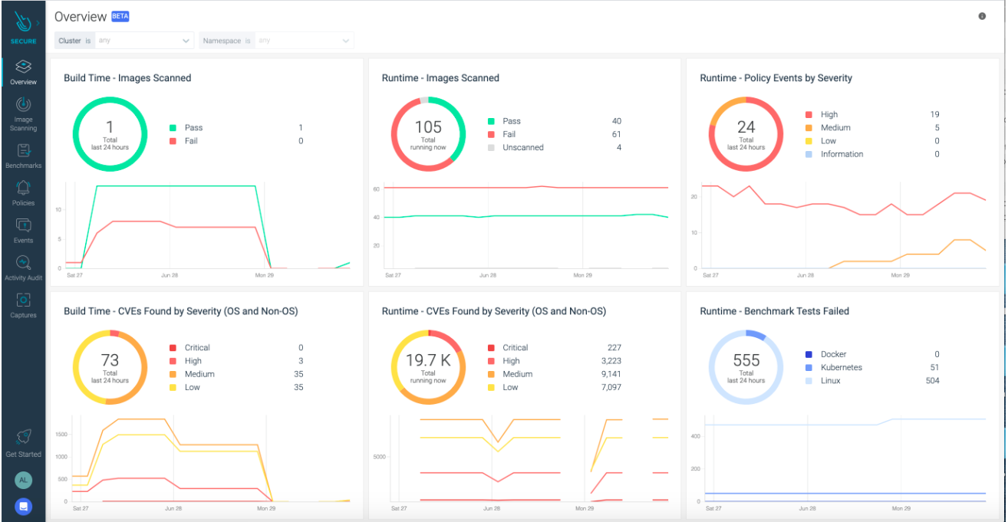Toggle the Critical series in Runtime CVEs chart
The width and height of the screenshot is (1008, 522).
513,347
